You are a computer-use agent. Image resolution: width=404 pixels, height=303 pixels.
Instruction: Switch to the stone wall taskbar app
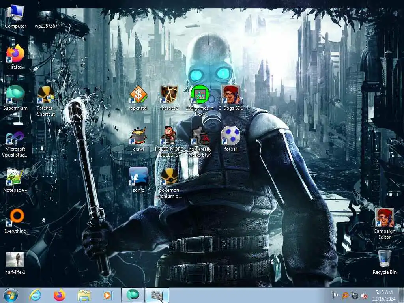click(157, 295)
